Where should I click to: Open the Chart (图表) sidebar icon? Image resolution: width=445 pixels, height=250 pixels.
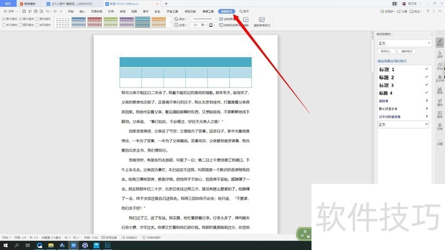point(440,90)
